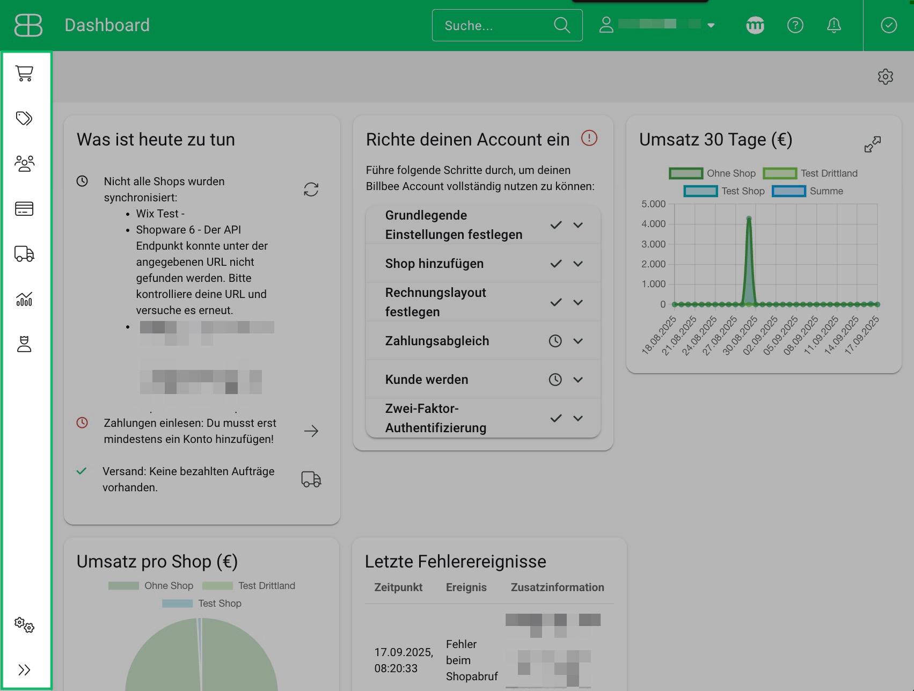Open the customers people icon in sidebar

click(x=25, y=163)
